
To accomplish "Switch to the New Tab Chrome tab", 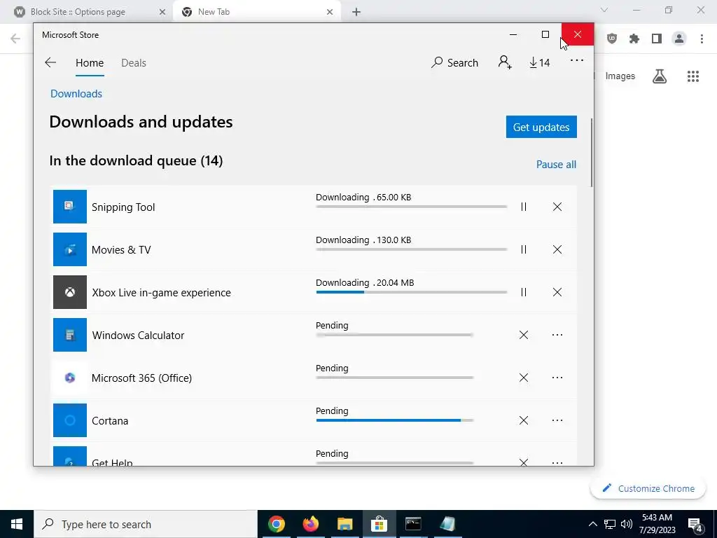I will pyautogui.click(x=257, y=12).
